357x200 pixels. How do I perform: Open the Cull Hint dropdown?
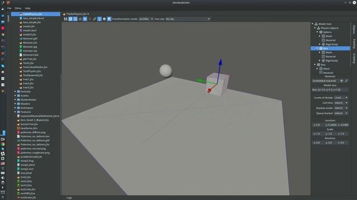pyautogui.click(x=341, y=103)
